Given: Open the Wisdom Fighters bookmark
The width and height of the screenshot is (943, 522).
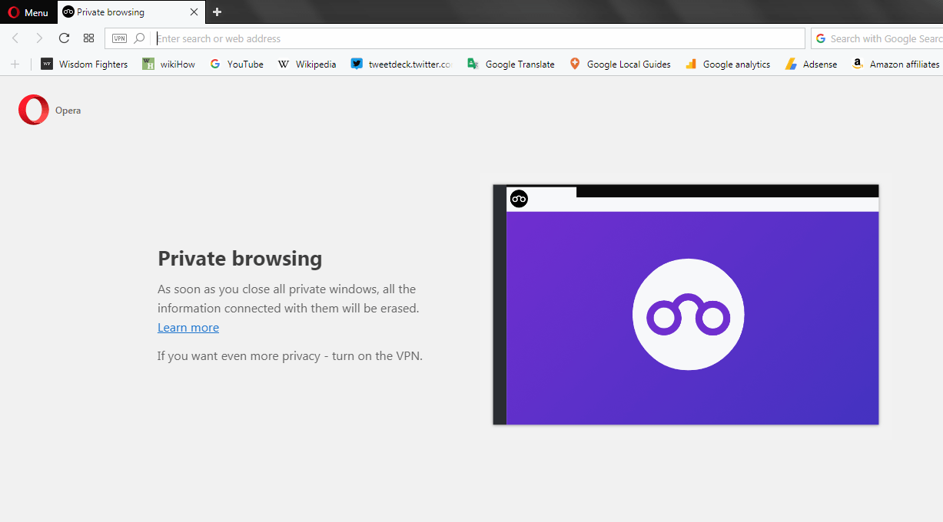Looking at the screenshot, I should (x=85, y=64).
